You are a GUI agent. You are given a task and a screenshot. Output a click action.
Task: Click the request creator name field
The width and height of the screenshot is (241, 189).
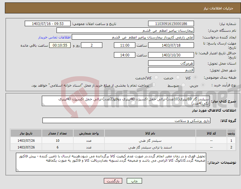[133, 37]
